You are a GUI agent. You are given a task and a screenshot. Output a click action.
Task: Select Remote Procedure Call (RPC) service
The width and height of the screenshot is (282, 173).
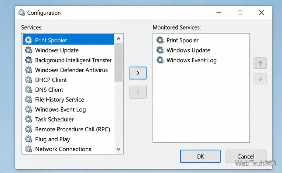coord(68,129)
